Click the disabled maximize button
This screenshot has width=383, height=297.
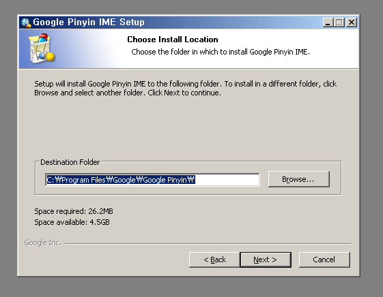pyautogui.click(x=339, y=22)
